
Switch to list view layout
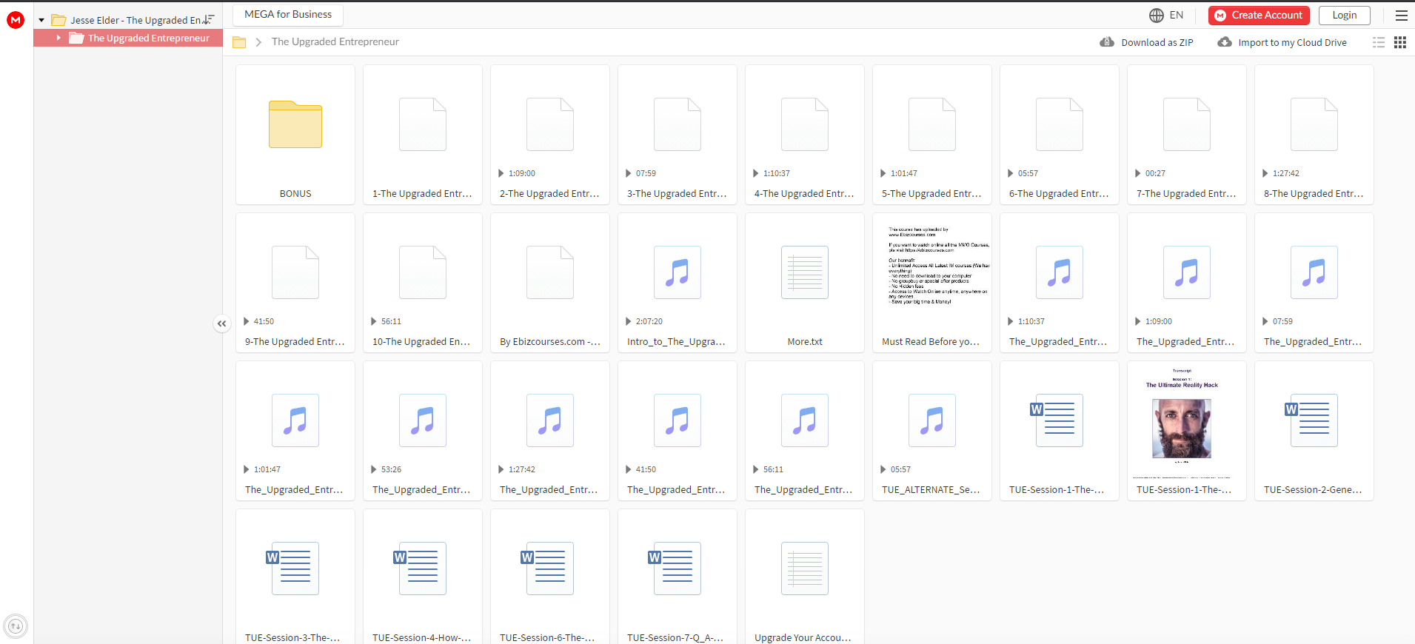coord(1379,42)
